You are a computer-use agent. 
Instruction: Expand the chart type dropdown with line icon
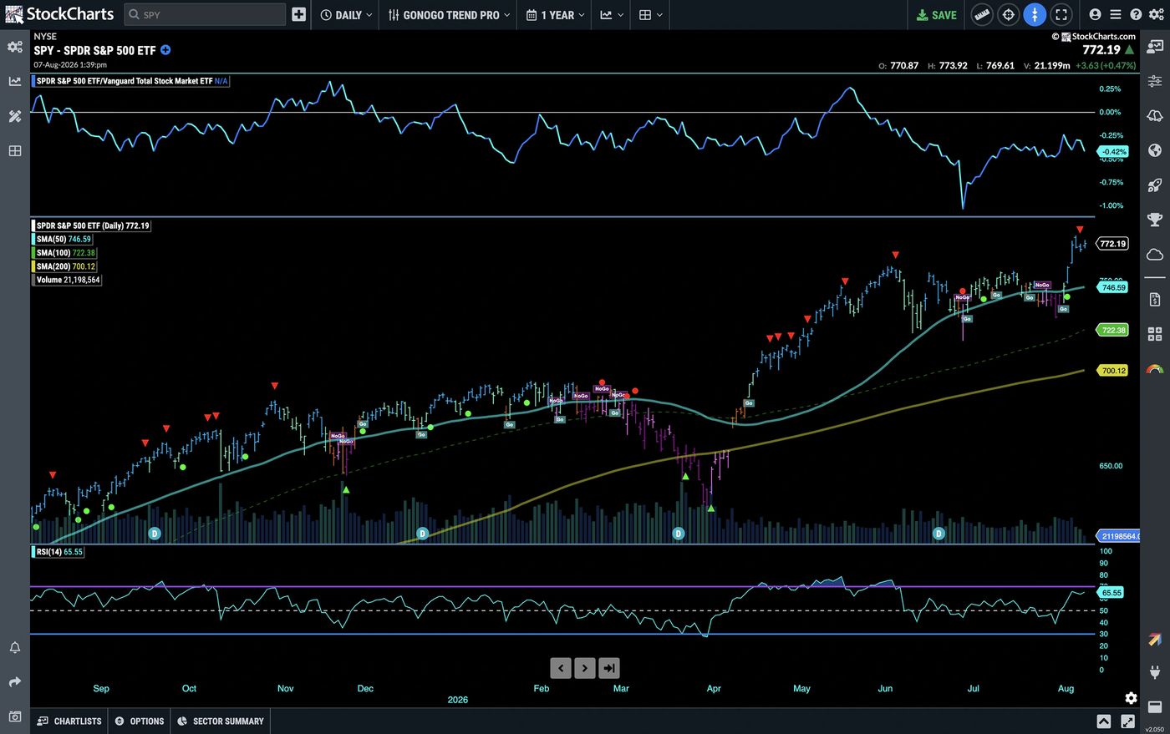pyautogui.click(x=612, y=15)
